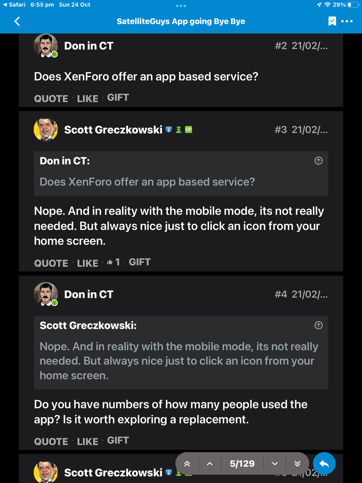The width and height of the screenshot is (362, 483).
Task: View thumbs-up likes count on post #3
Action: 114,263
